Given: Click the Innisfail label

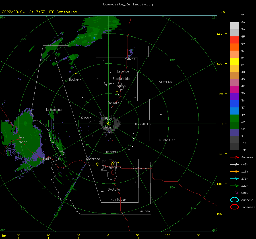Looking at the screenshot, I should pyautogui.click(x=115, y=103).
